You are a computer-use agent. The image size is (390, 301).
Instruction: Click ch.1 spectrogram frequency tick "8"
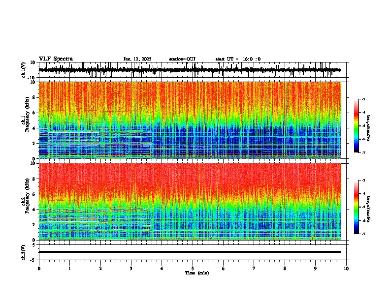(x=34, y=97)
